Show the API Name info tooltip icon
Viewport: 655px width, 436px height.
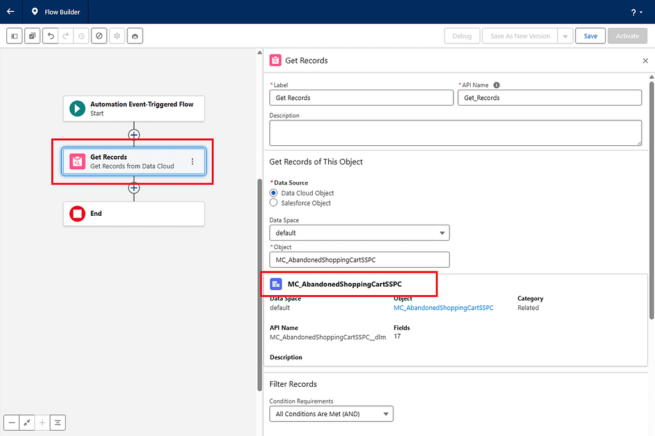[496, 85]
